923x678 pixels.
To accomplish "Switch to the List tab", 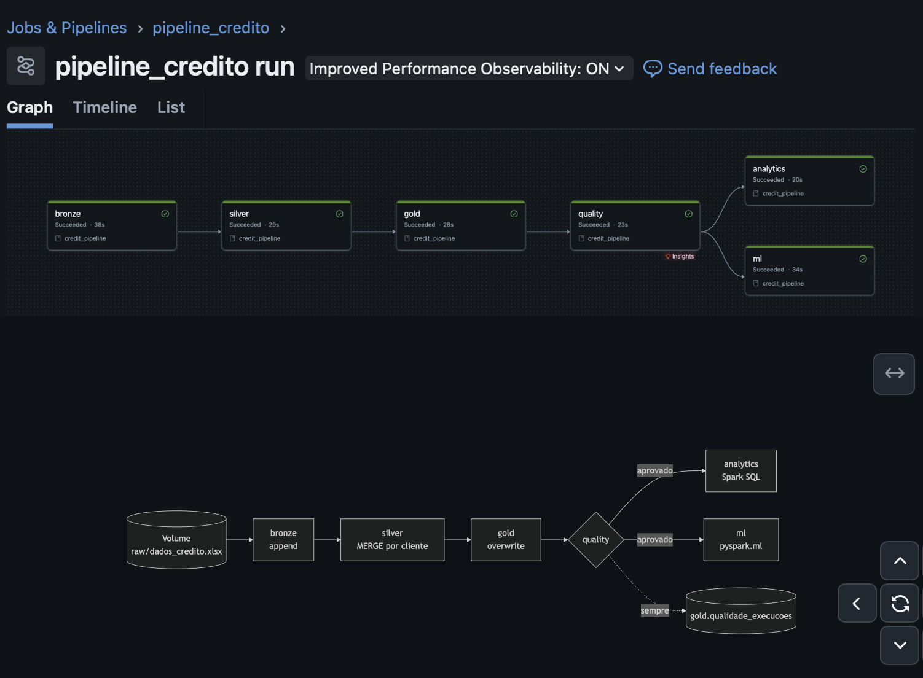I will 171,107.
